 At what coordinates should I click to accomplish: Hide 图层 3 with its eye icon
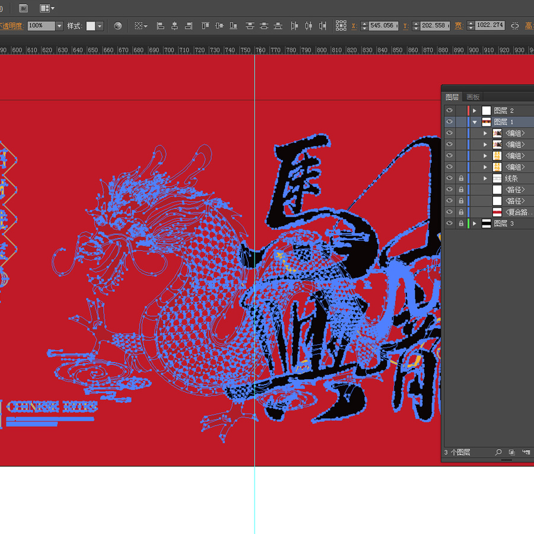point(449,224)
